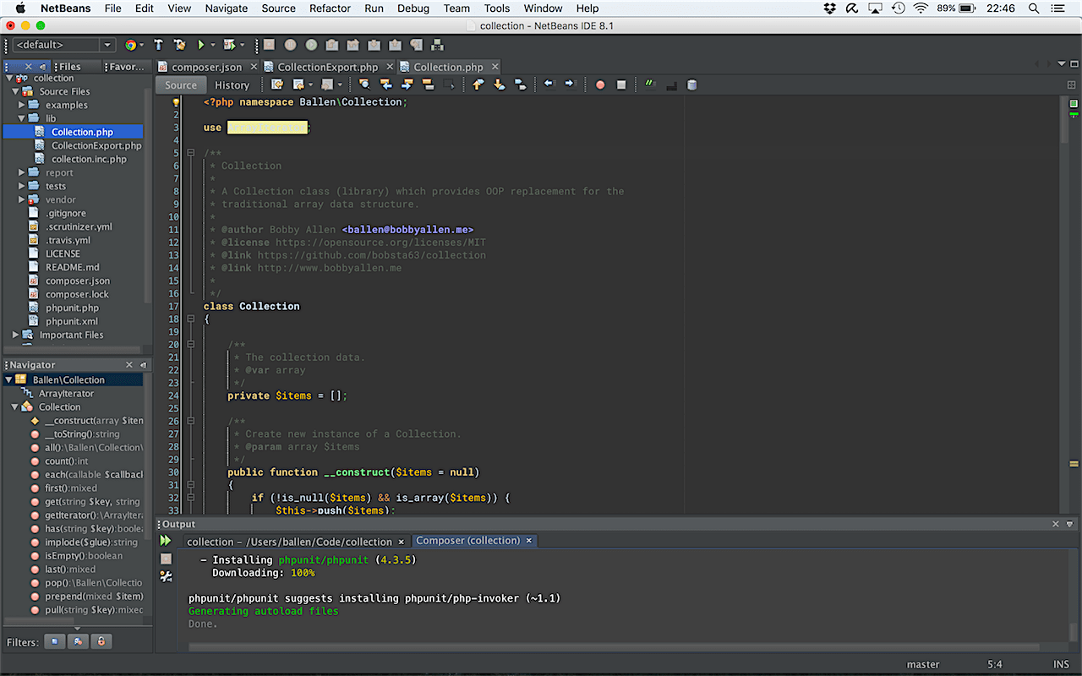
Task: Open CollectionExport.php in project tree
Action: [96, 145]
